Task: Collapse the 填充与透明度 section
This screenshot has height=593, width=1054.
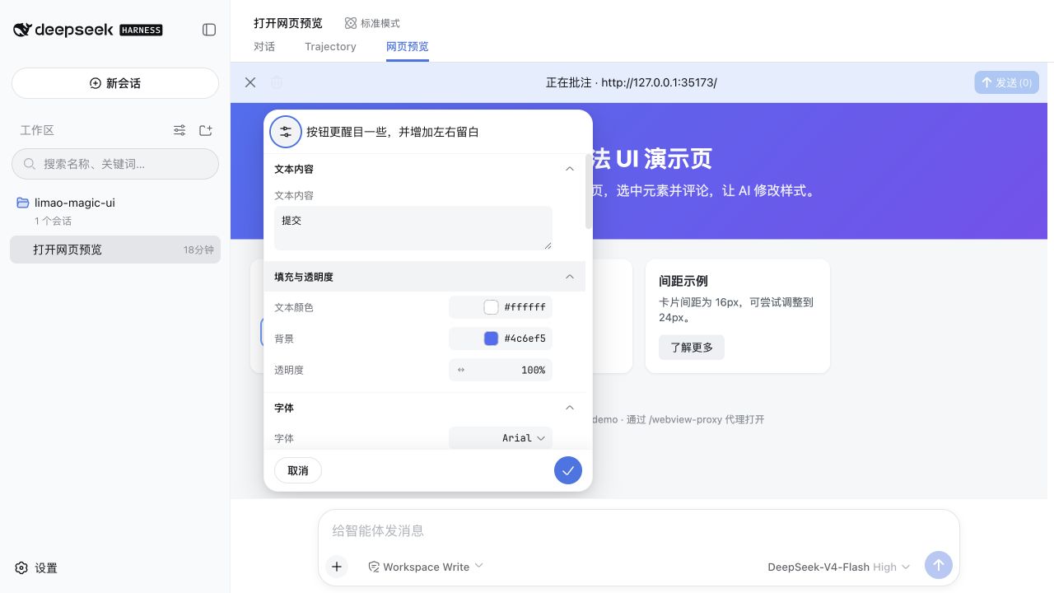Action: coord(424,277)
